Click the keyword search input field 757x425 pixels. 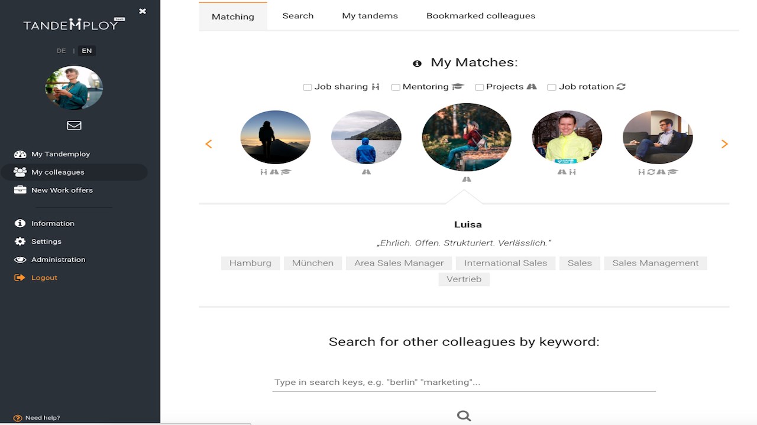click(x=464, y=382)
